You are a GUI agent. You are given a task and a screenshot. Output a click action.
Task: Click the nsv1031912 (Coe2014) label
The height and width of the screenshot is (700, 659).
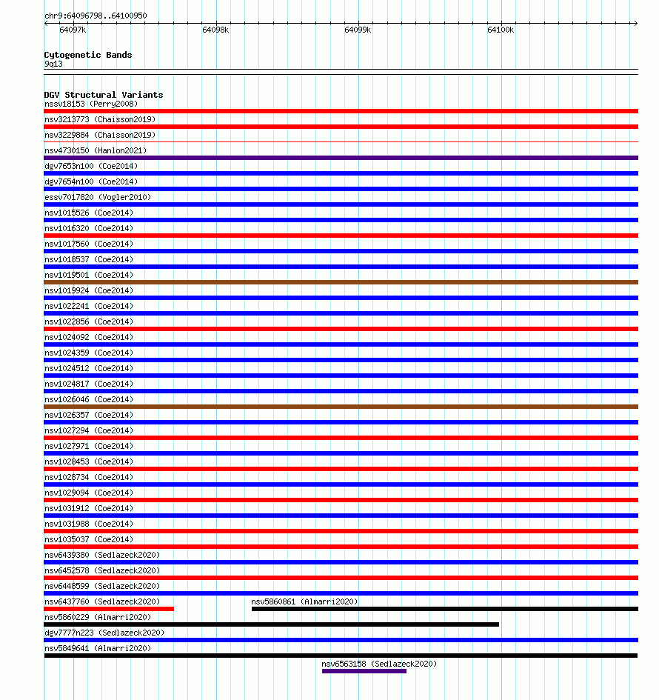[x=89, y=508]
